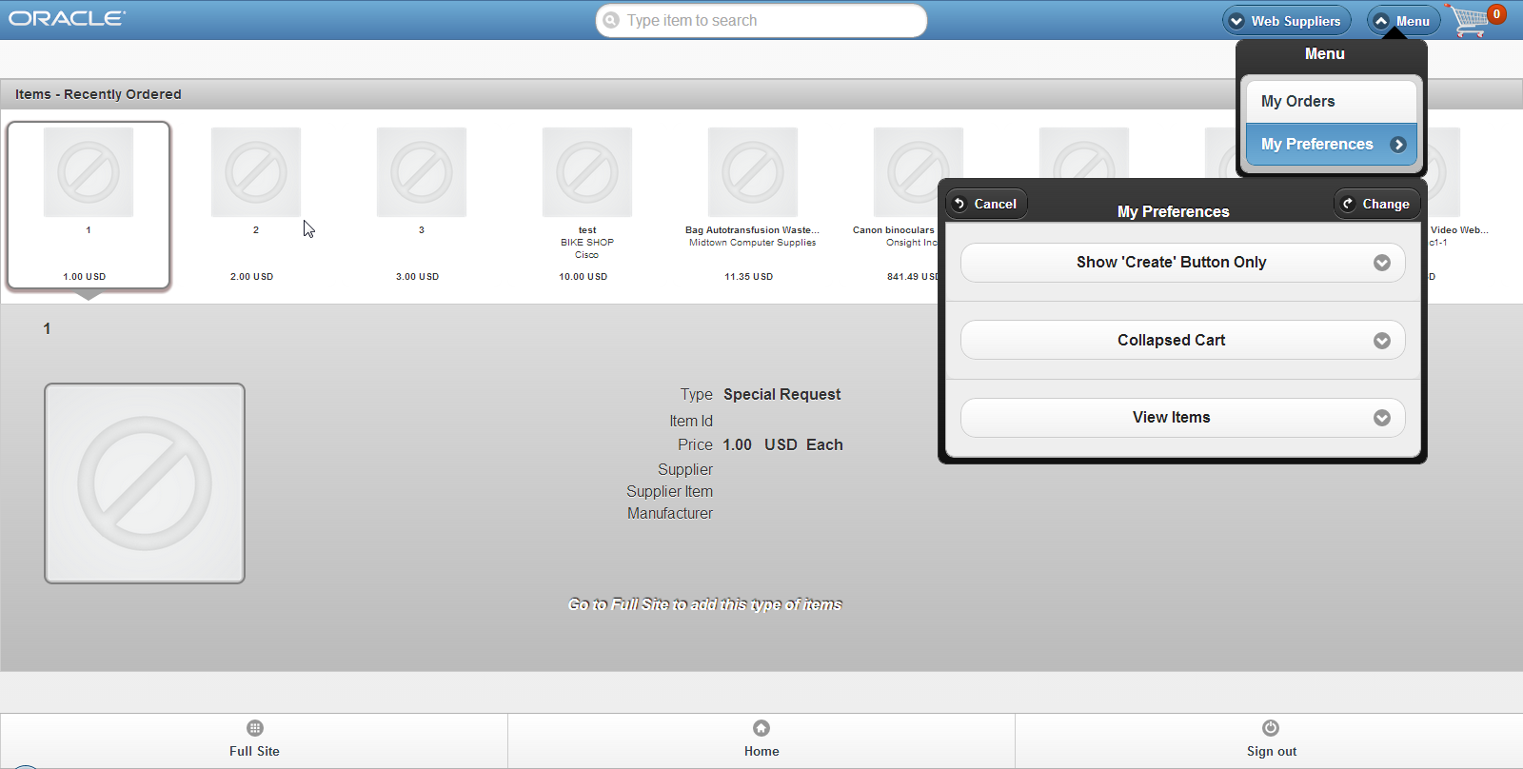Screen dimensions: 1523x769
Task: Click the Menu up-arrow icon
Action: click(1381, 21)
